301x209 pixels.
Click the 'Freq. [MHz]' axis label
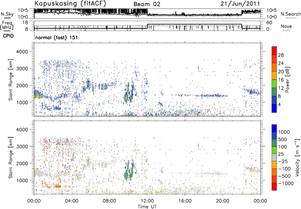pos(7,25)
